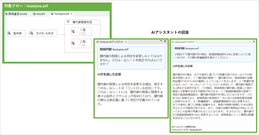Click the 型判断 node icon
Viewport: 259px width, 135px height.
click(x=9, y=33)
